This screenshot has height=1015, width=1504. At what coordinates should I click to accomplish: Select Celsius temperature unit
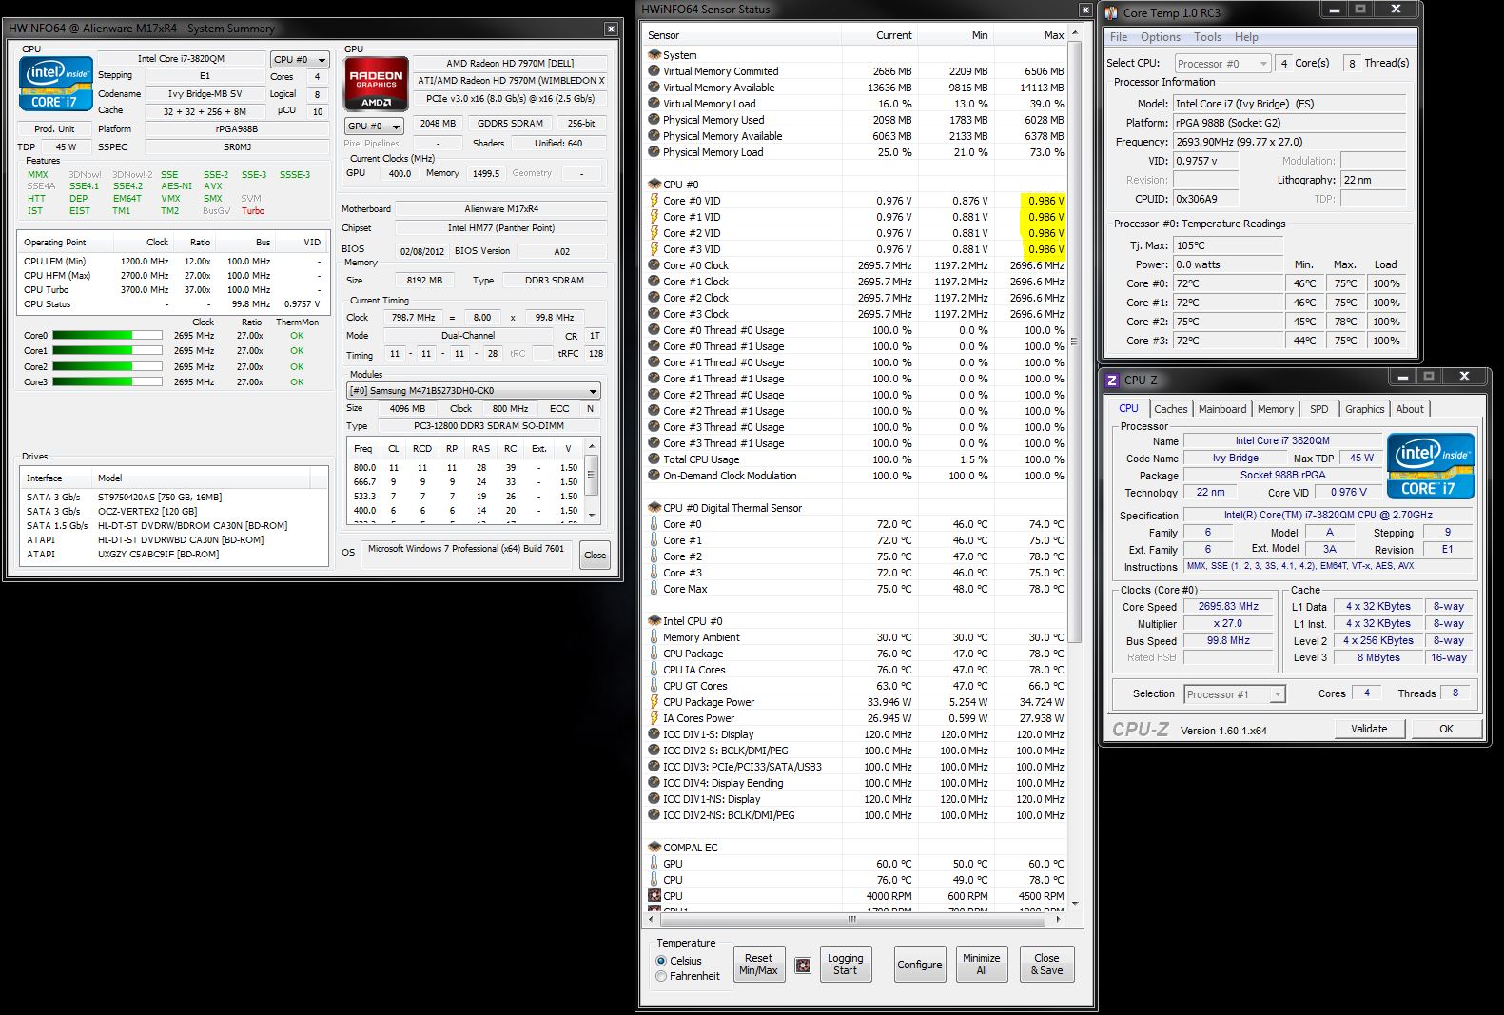pyautogui.click(x=661, y=961)
